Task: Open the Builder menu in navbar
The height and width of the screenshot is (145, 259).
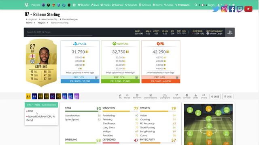Action: tap(84, 5)
